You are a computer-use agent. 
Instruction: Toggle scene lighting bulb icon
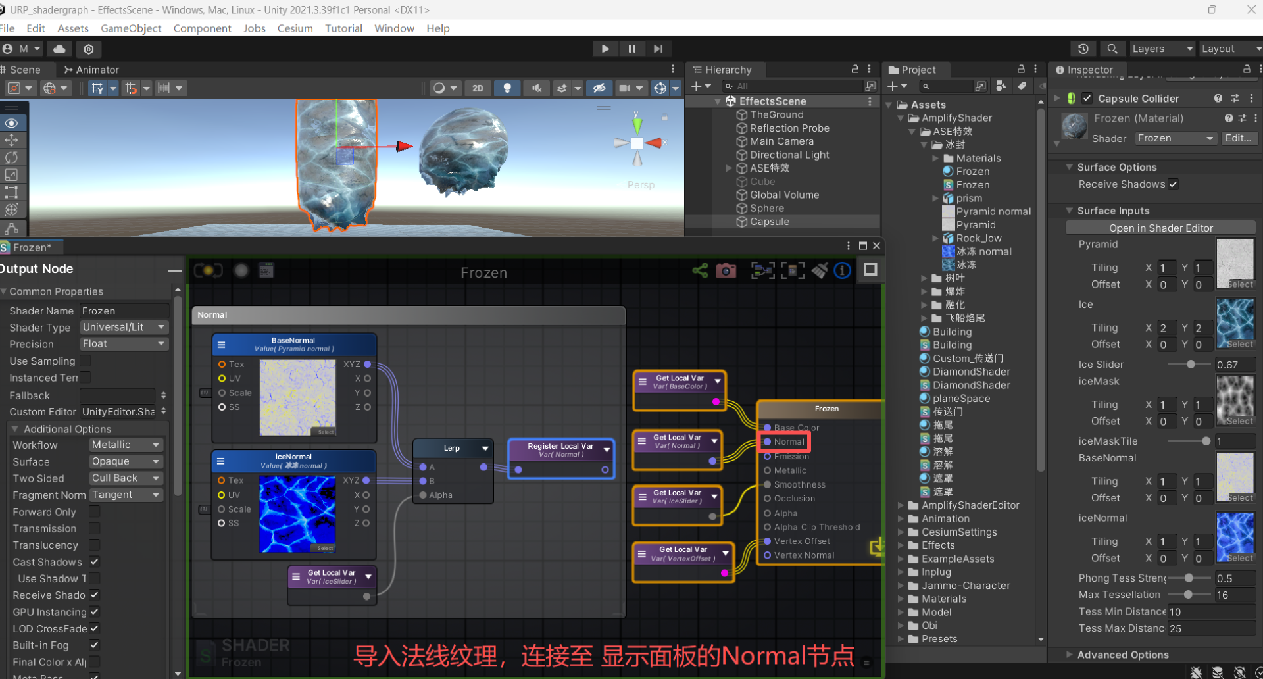point(507,88)
